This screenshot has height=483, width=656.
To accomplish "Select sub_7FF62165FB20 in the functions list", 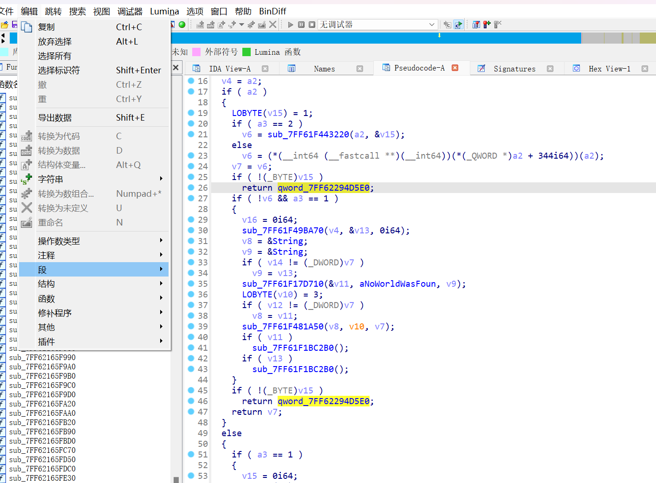I will [42, 422].
